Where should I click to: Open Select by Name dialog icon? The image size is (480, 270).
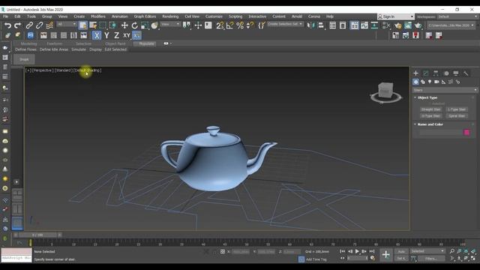click(93, 25)
